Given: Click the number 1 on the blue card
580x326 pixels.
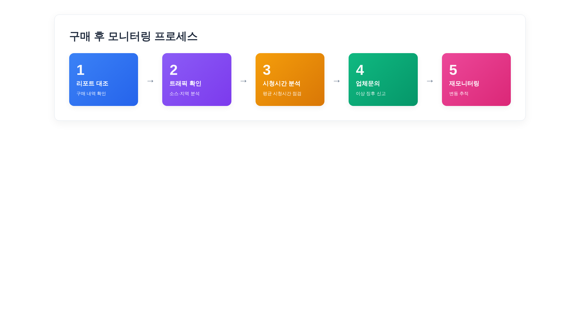Looking at the screenshot, I should [x=80, y=70].
